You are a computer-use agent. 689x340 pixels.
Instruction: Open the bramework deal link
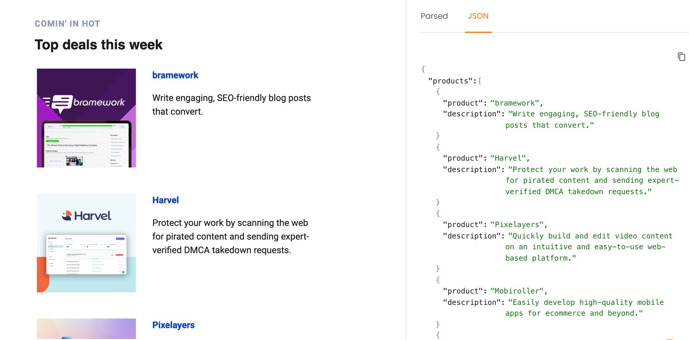(x=175, y=75)
